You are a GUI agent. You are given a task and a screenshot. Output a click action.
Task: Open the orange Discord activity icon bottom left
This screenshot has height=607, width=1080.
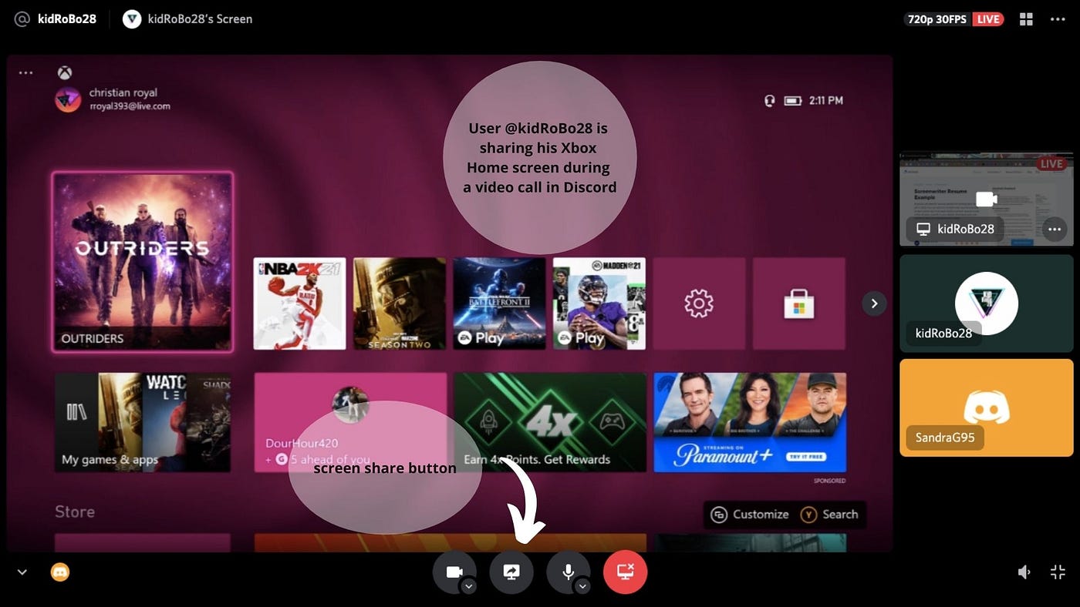[x=59, y=572]
